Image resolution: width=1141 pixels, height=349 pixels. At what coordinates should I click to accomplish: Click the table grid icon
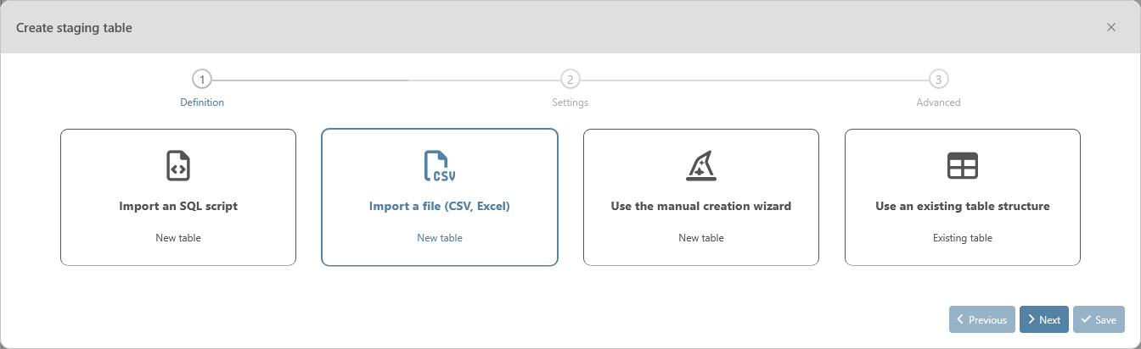[963, 166]
